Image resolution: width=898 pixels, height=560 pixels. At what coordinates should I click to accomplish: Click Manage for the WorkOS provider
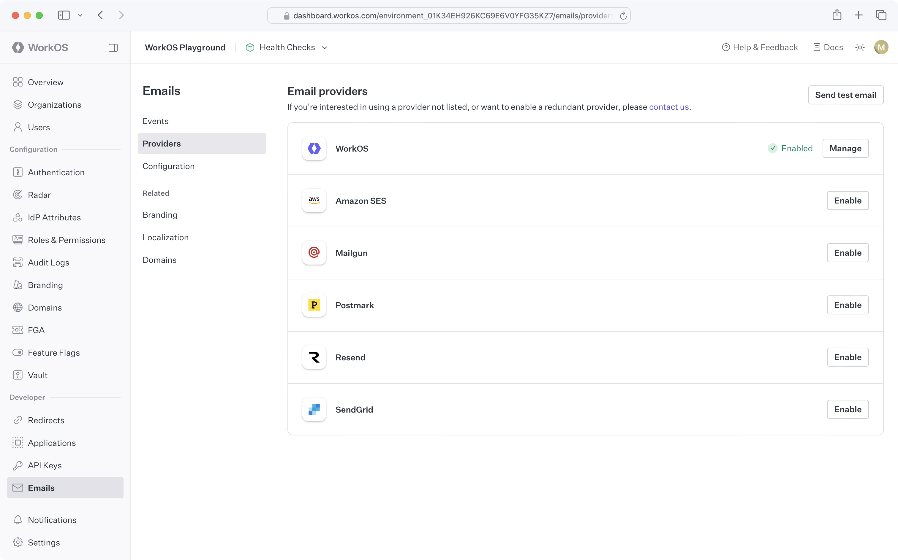pos(845,148)
